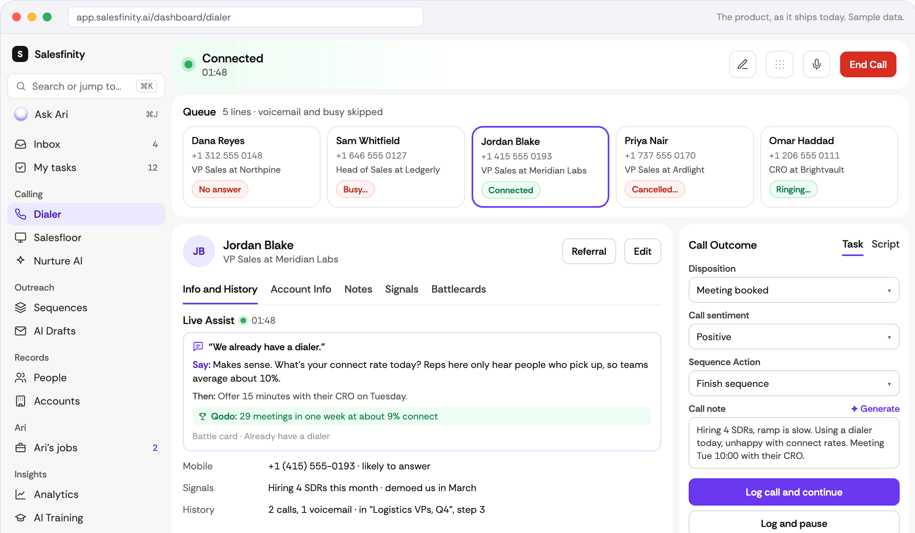
Task: Click Edit for Jordan Blake
Action: click(x=642, y=251)
